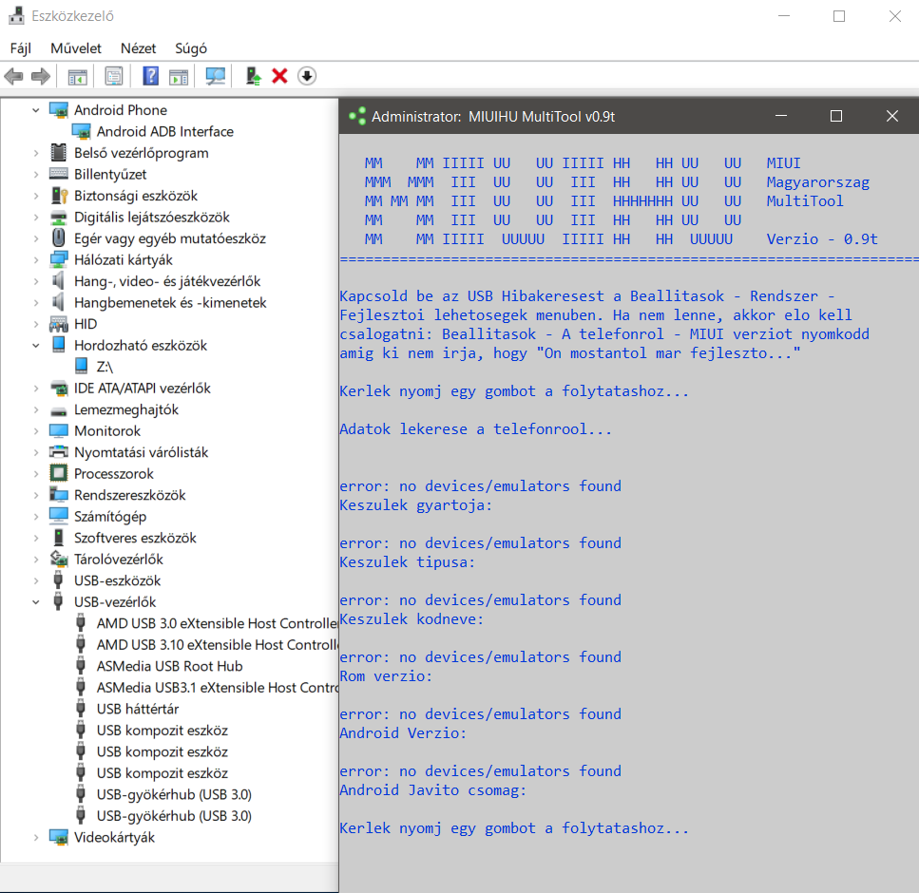919x893 pixels.
Task: Expand the Videokártyák category
Action: coord(36,837)
